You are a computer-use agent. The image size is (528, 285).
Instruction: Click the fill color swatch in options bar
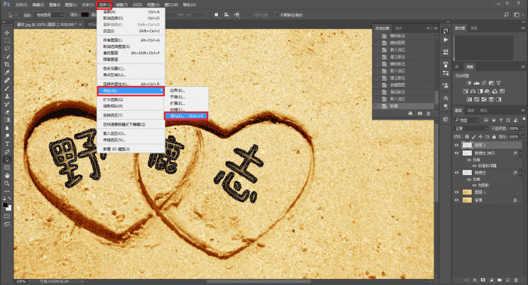[x=85, y=15]
